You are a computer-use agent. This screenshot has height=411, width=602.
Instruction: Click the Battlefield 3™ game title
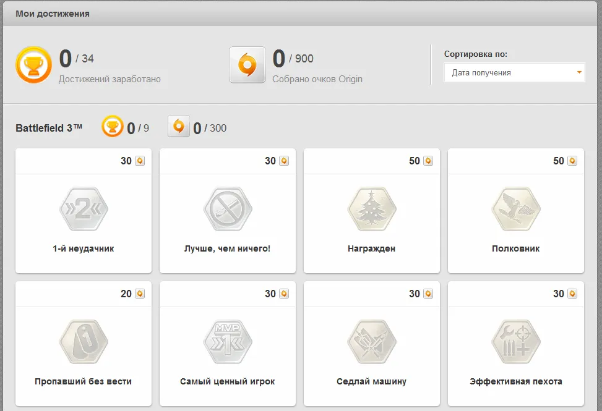click(x=49, y=128)
